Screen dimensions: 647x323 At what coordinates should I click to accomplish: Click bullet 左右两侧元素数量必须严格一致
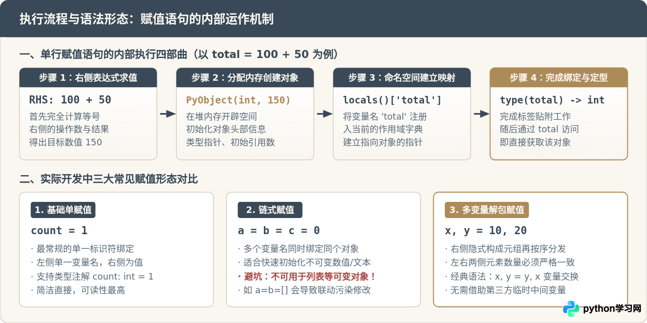coord(510,262)
